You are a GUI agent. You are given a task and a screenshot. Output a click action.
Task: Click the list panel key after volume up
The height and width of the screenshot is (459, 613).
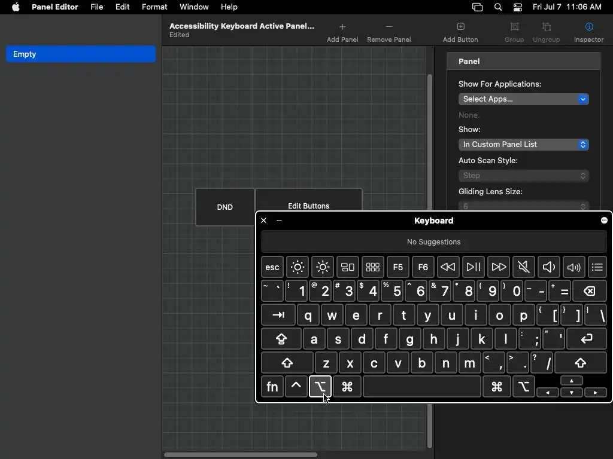point(597,267)
